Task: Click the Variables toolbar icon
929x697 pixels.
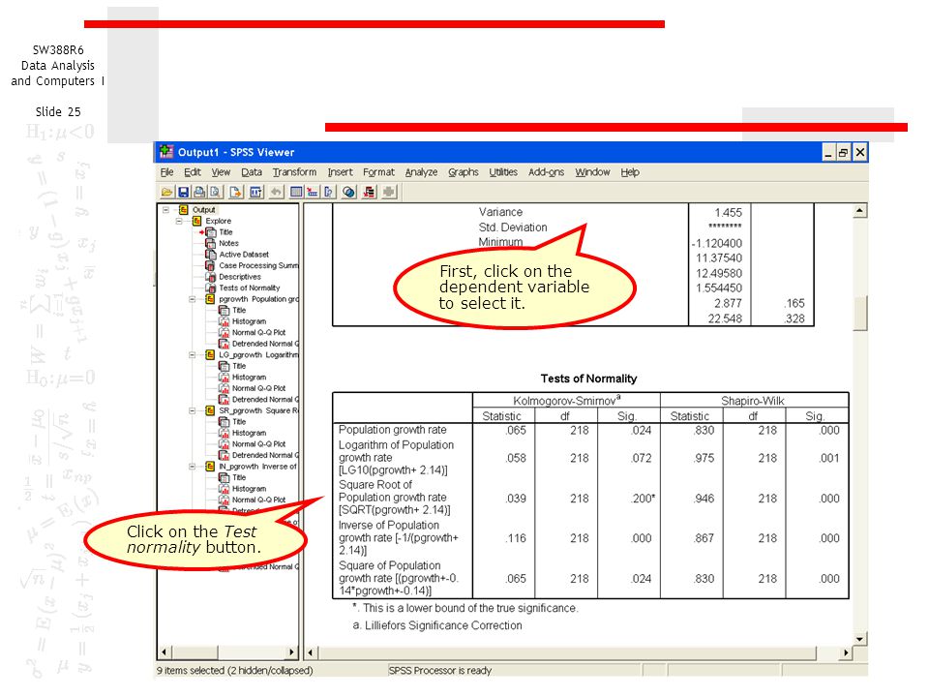Action: [328, 192]
